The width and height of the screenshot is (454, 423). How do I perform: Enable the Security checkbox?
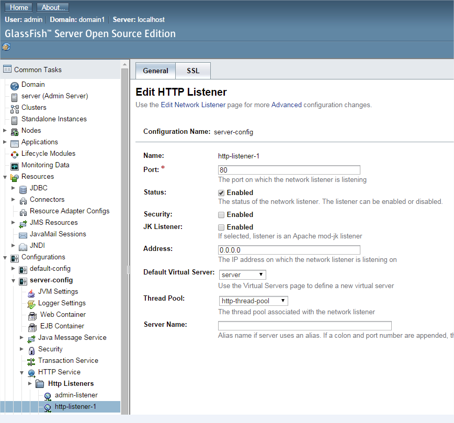[x=221, y=214]
